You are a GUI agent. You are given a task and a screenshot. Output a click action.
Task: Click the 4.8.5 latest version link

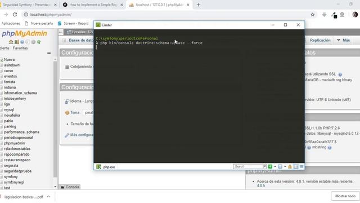pyautogui.click(x=261, y=186)
